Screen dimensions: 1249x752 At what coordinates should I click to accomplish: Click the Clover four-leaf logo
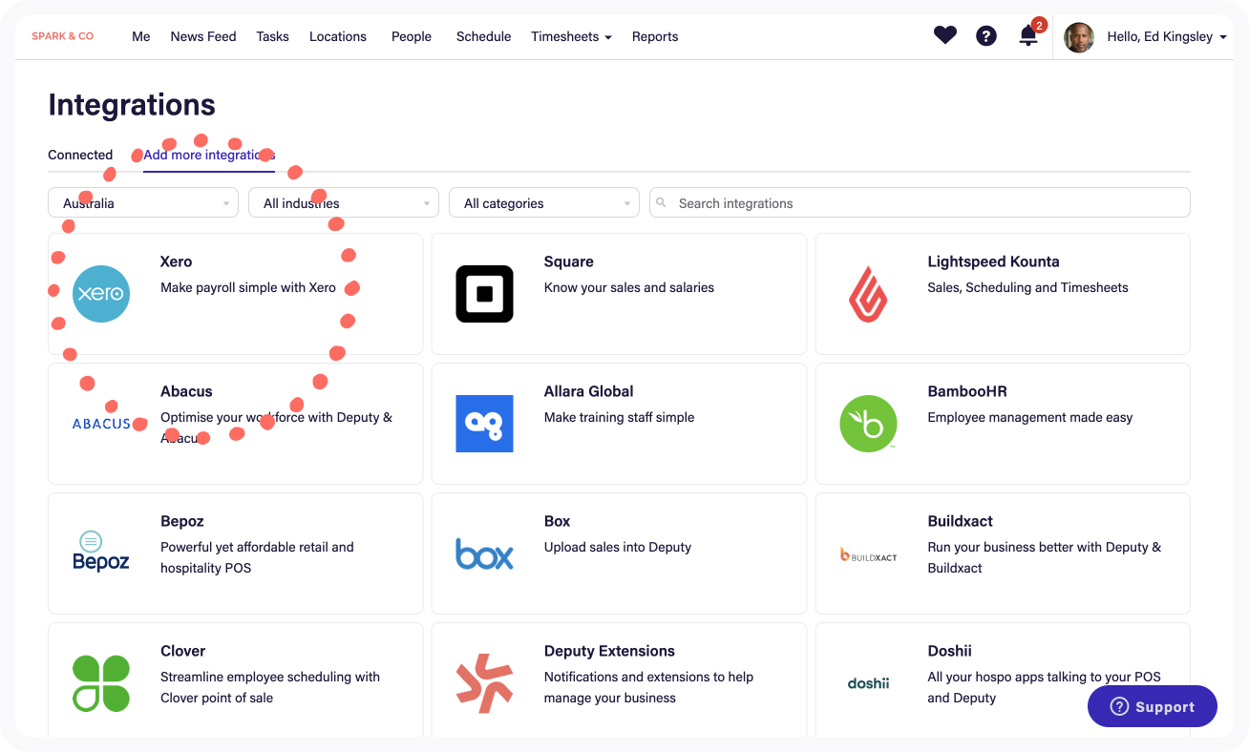pos(101,683)
